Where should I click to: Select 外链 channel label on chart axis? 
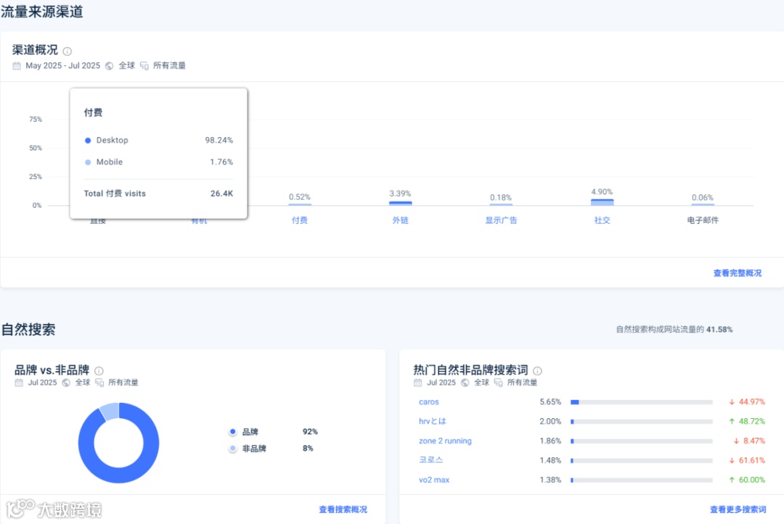[401, 220]
